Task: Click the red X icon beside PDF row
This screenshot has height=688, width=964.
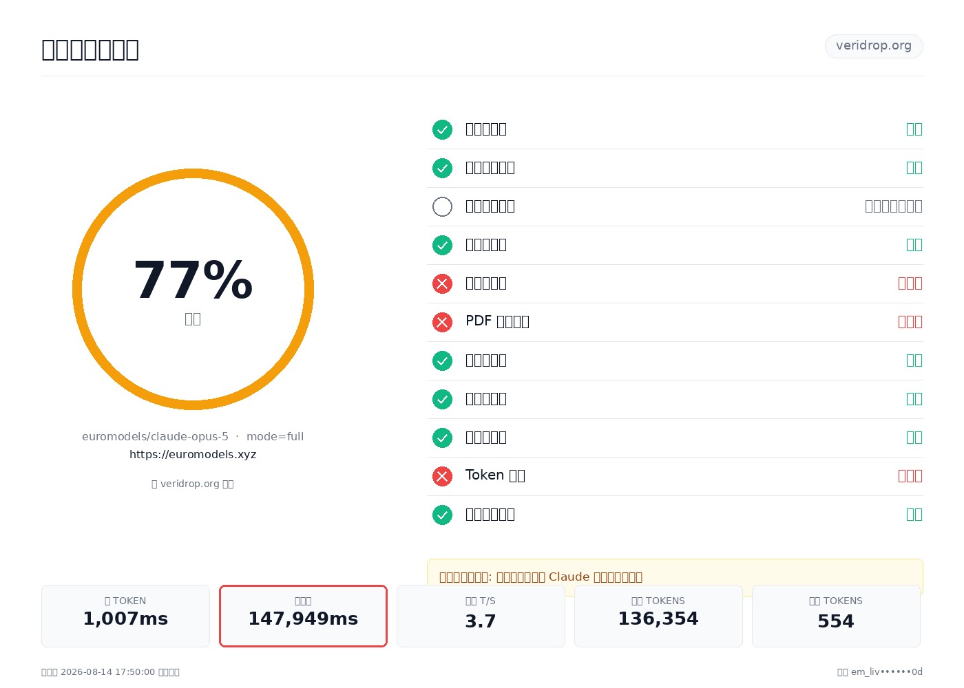Action: coord(442,322)
